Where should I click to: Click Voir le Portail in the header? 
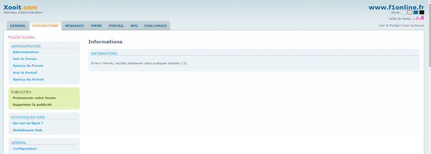click(x=389, y=26)
